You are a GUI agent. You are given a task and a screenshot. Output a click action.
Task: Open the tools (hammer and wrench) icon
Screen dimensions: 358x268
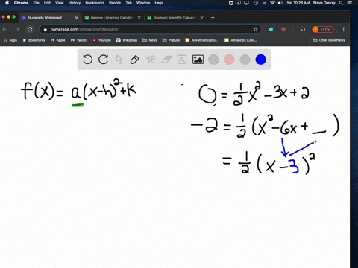coord(151,60)
